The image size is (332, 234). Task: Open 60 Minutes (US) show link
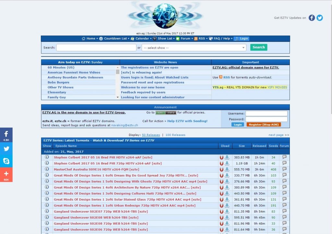click(61, 67)
